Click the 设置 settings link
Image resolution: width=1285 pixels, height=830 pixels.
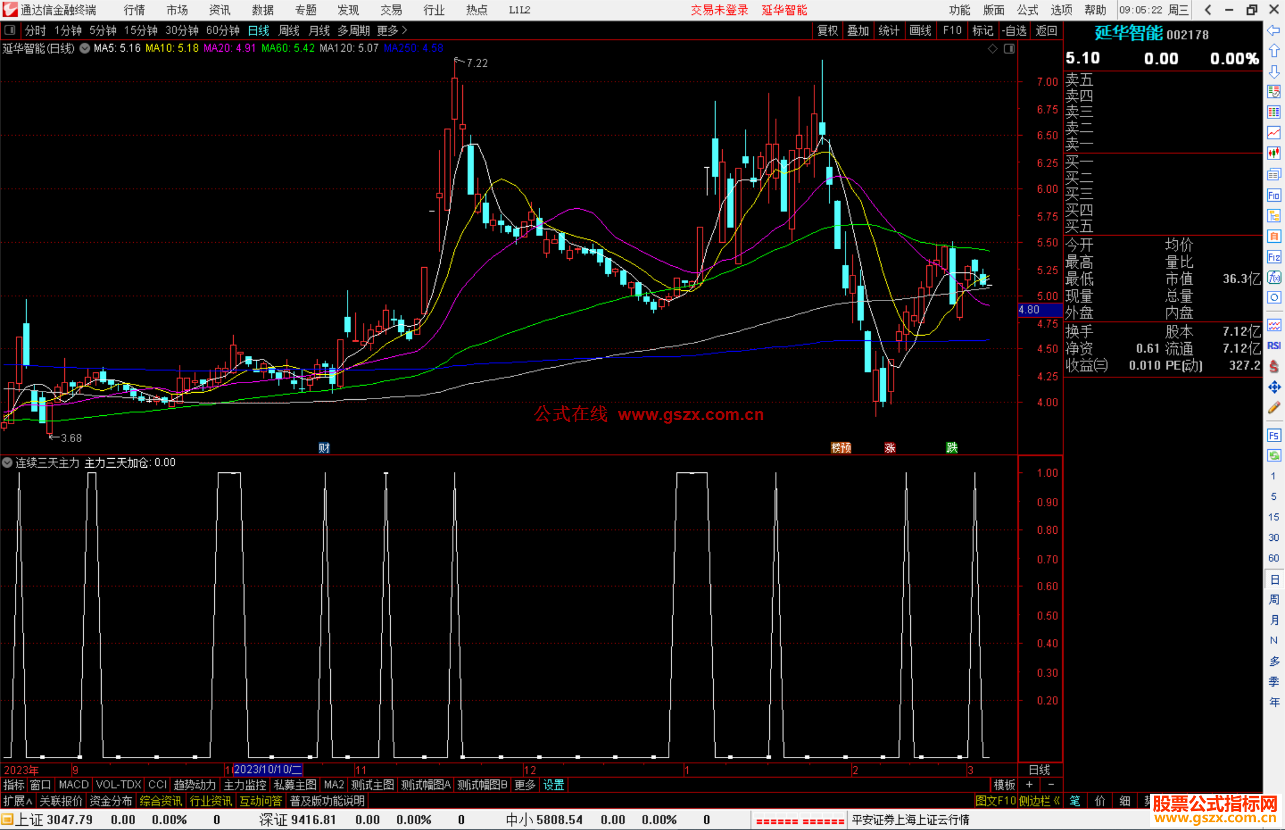(553, 785)
